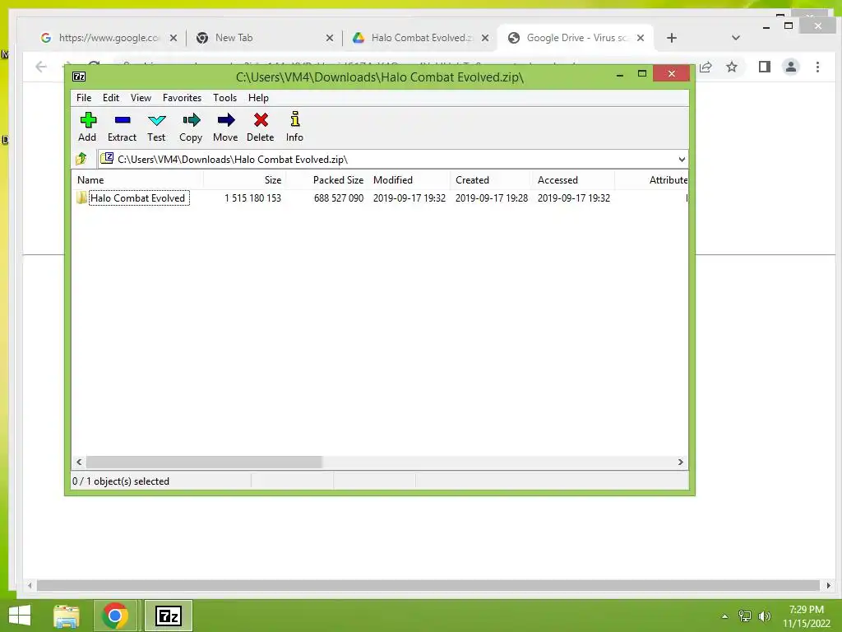Open the View menu
The image size is (842, 632).
click(141, 98)
